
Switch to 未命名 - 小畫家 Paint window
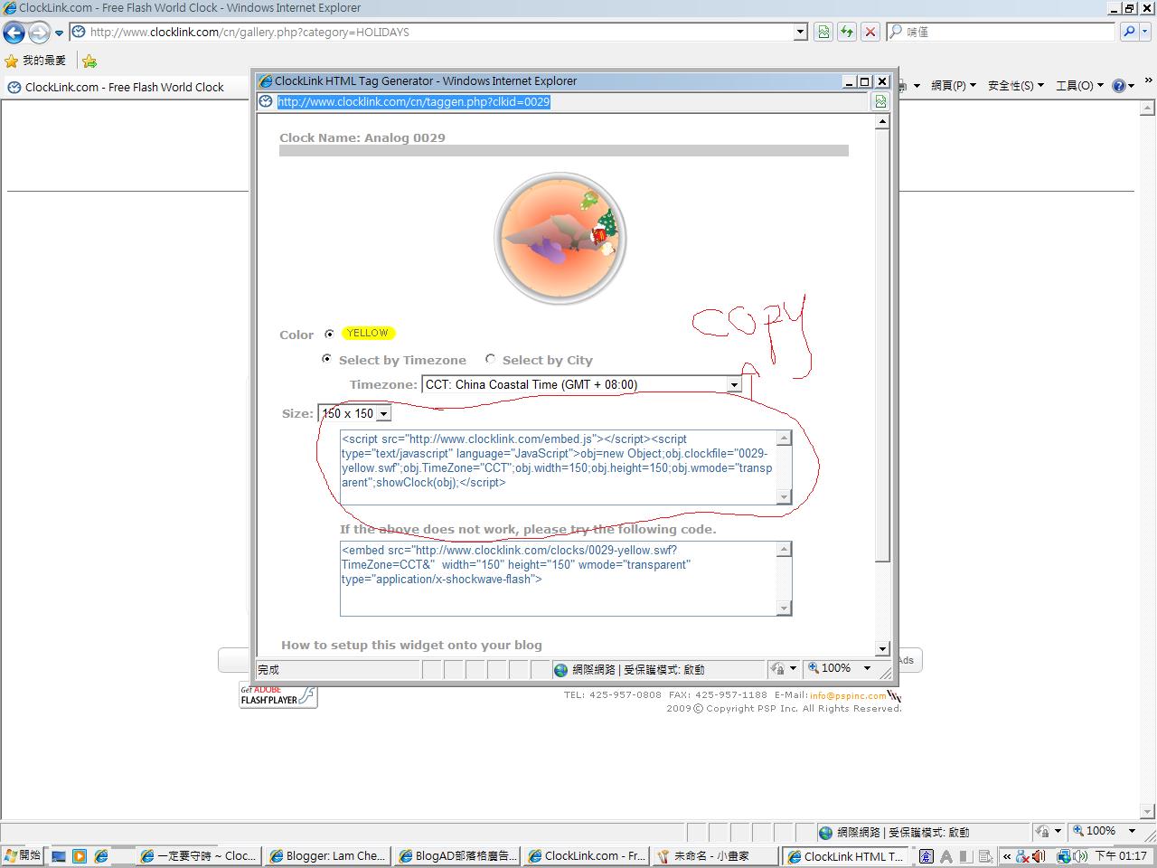click(x=716, y=855)
